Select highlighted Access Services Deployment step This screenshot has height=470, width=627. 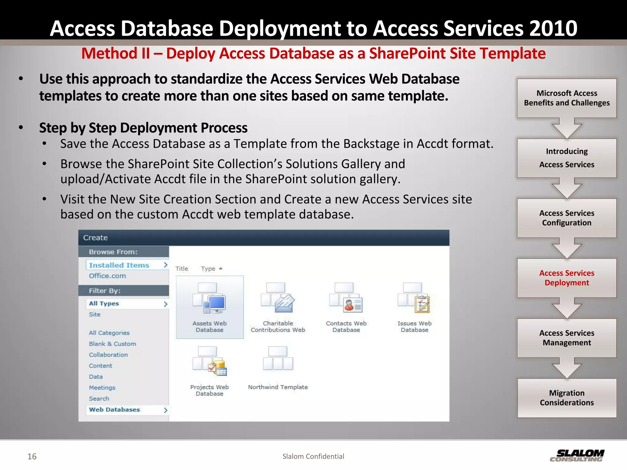(567, 278)
